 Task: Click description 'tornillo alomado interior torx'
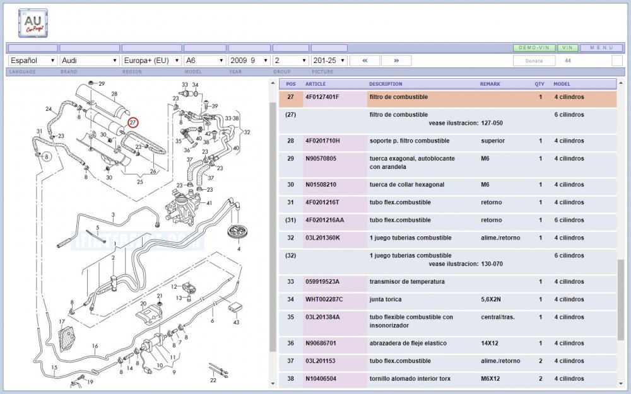[410, 378]
